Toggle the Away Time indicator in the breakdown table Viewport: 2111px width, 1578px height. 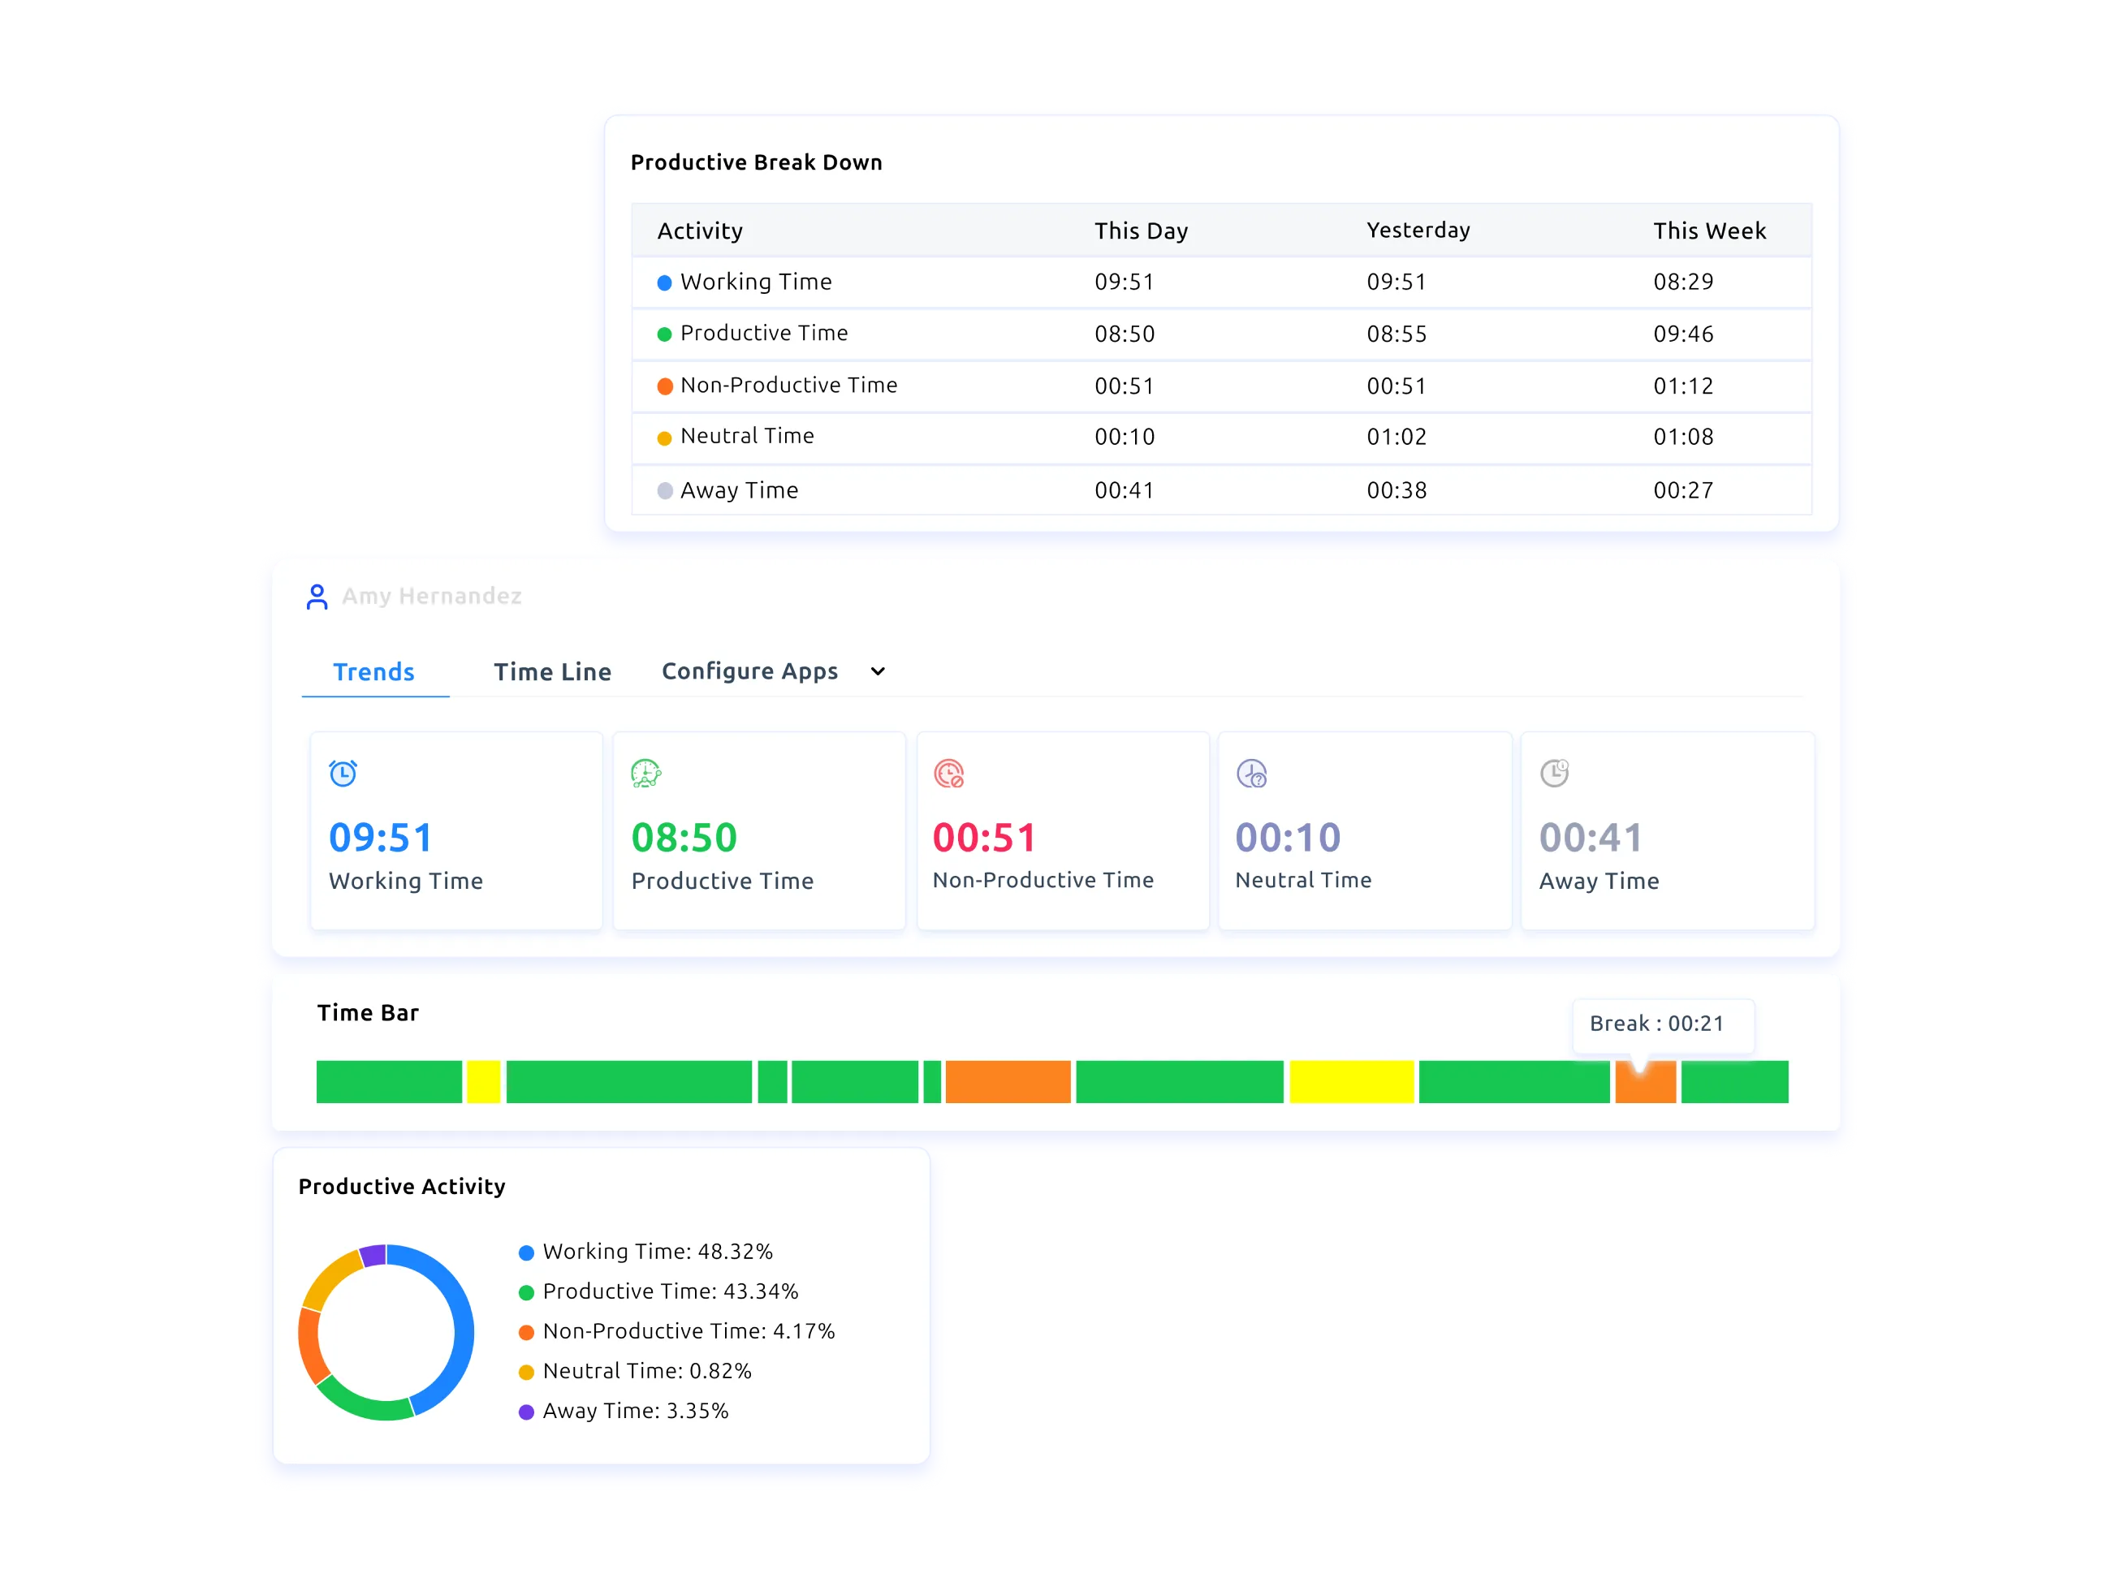[x=665, y=490]
